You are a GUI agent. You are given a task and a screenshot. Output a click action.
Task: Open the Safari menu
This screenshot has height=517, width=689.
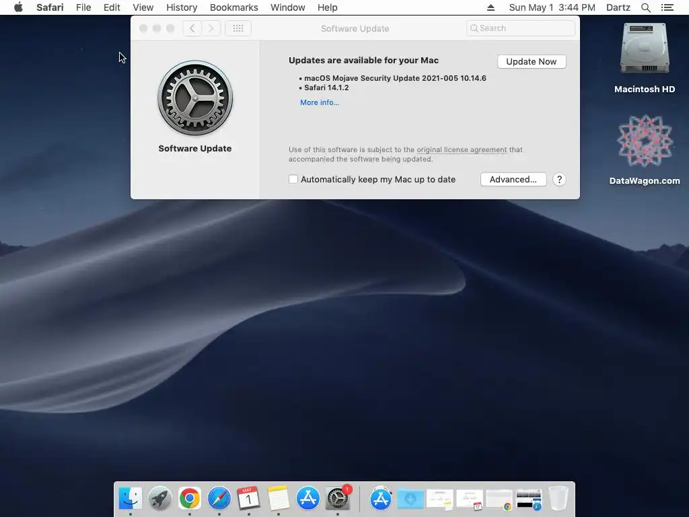50,7
